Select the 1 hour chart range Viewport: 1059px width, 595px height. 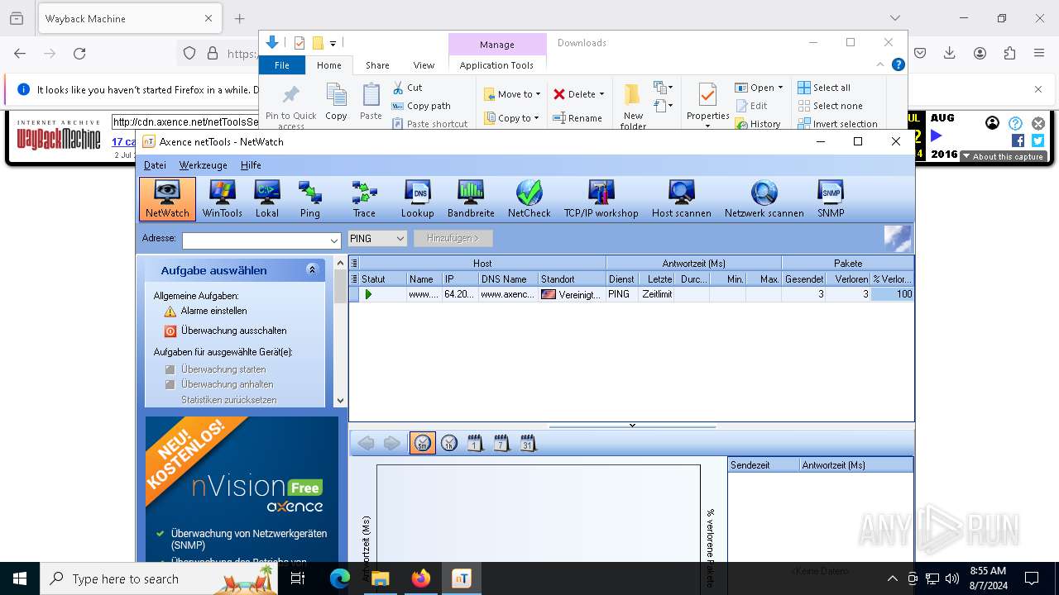click(448, 444)
